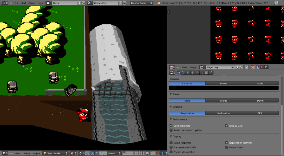Enable proportional editing circle icon

[x=153, y=154]
